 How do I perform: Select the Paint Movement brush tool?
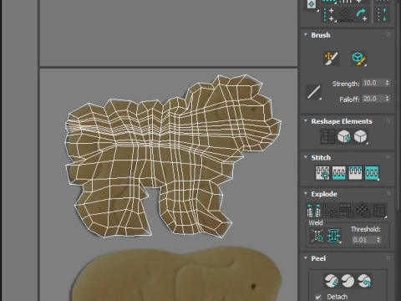pyautogui.click(x=331, y=59)
